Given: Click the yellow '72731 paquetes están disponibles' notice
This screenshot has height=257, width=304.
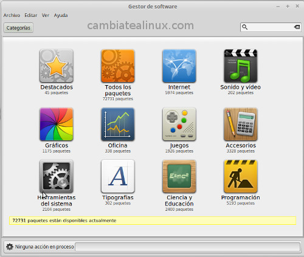Looking at the screenshot, I should point(153,221).
